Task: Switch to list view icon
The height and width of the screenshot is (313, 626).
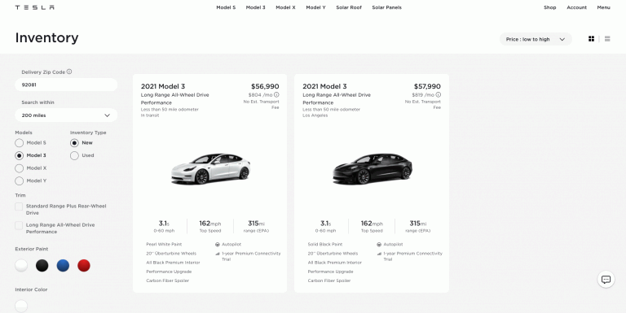Action: pyautogui.click(x=607, y=39)
